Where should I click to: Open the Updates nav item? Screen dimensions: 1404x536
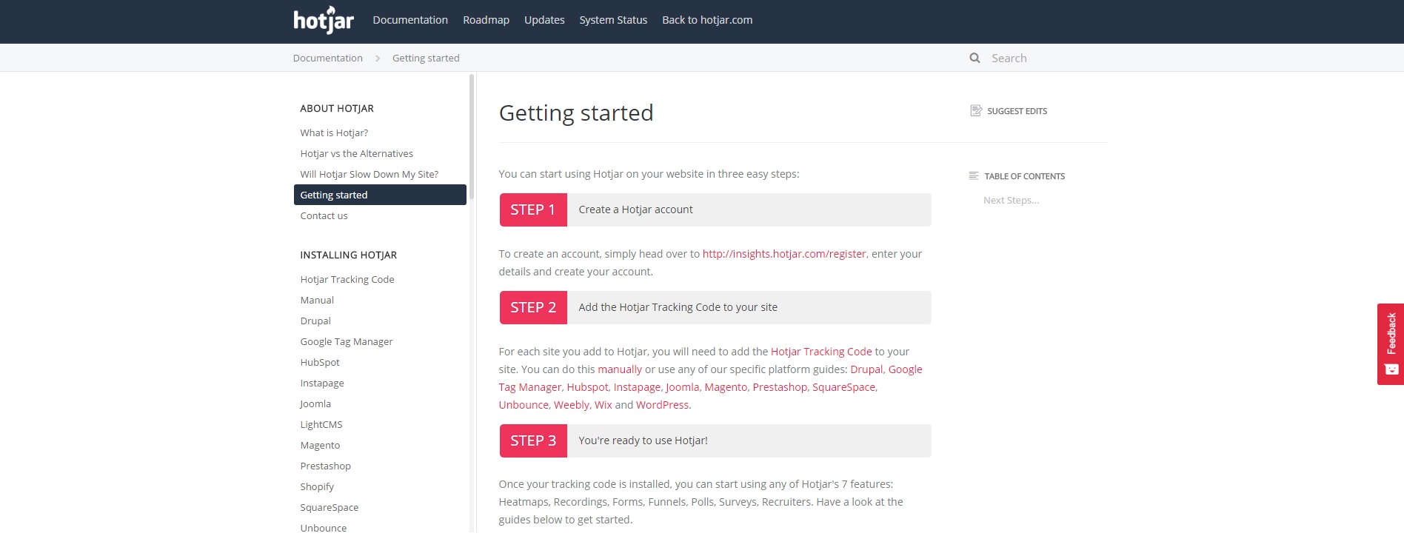point(544,20)
